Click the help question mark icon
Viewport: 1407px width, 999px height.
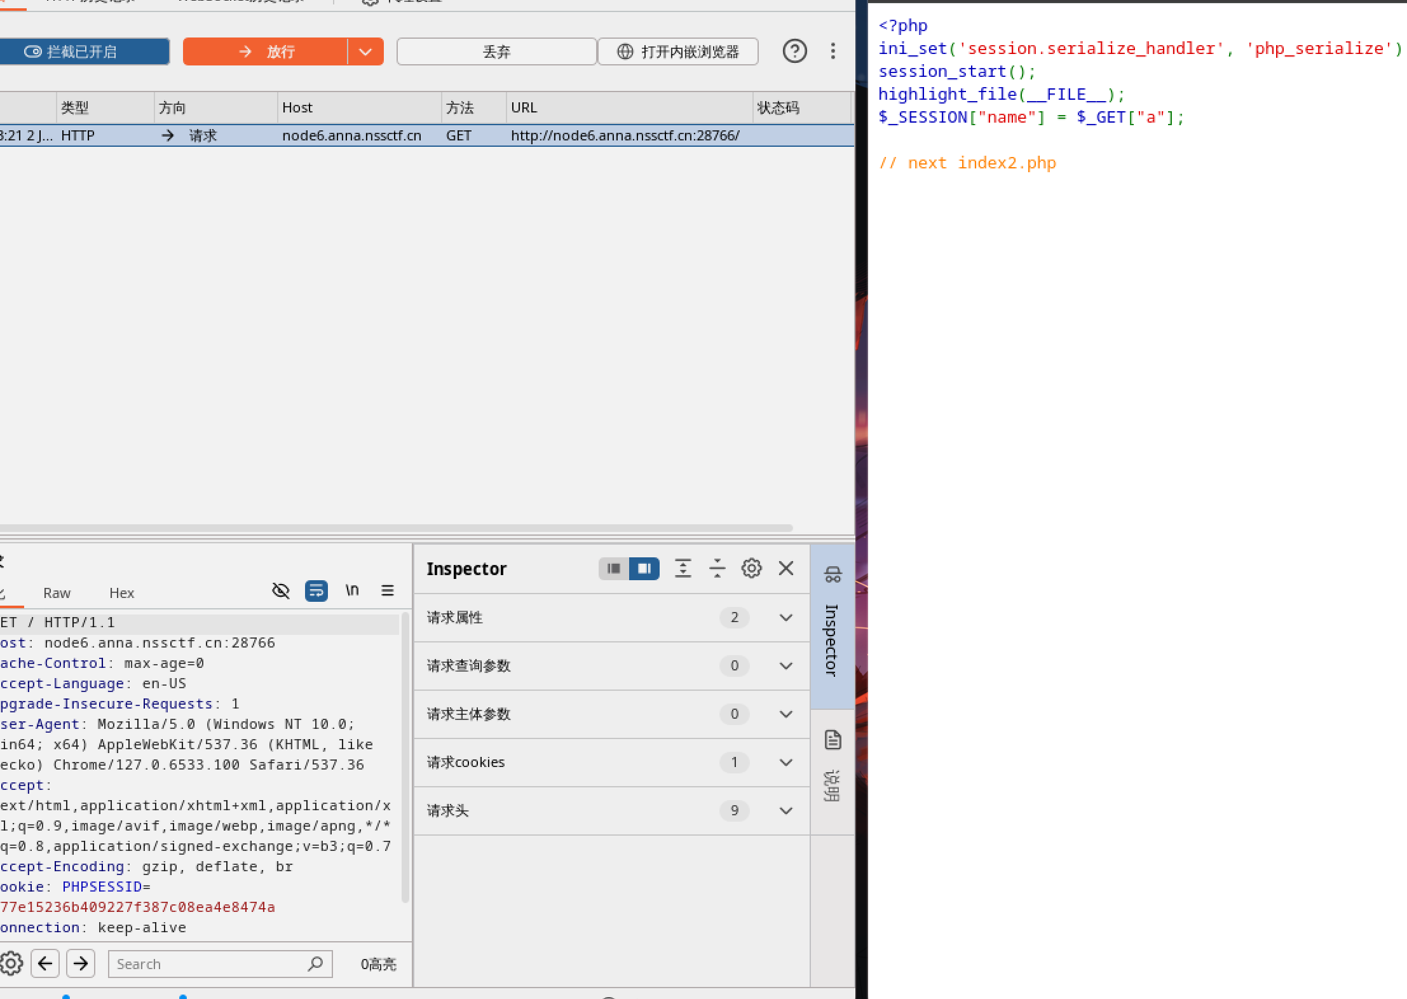tap(794, 51)
